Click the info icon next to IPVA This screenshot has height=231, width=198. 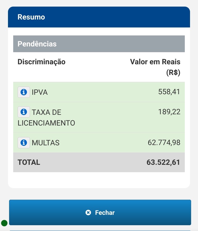pos(24,92)
